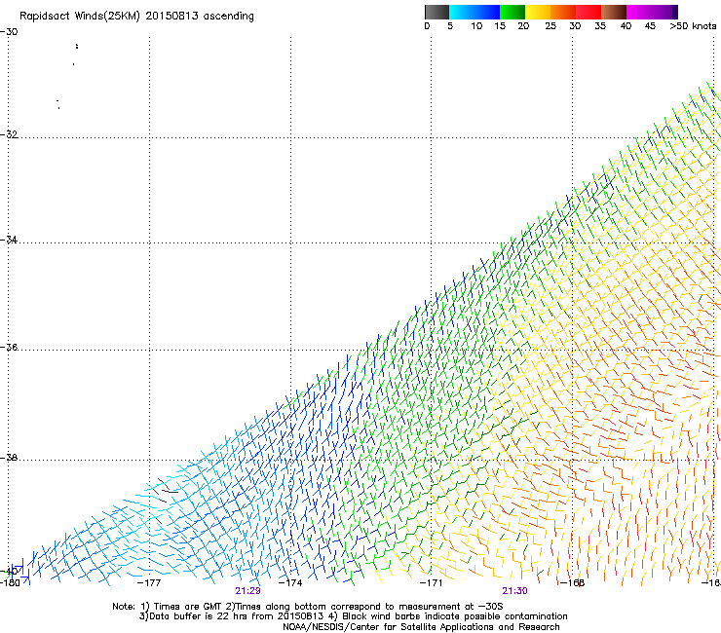Click the '-32' latitude label

tap(9, 134)
